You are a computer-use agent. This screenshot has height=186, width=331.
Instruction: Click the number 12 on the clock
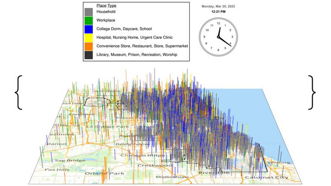point(218,24)
